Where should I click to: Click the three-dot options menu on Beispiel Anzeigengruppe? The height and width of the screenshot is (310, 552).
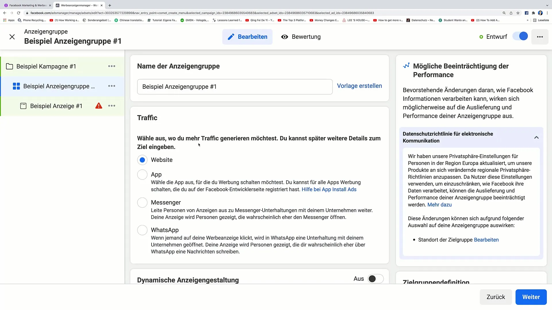[112, 86]
